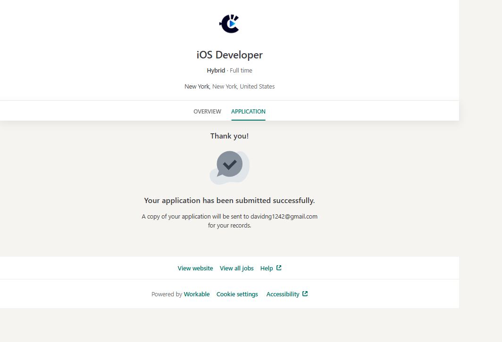The width and height of the screenshot is (502, 342).
Task: Click the external link icon beside Help
Action: pyautogui.click(x=279, y=268)
